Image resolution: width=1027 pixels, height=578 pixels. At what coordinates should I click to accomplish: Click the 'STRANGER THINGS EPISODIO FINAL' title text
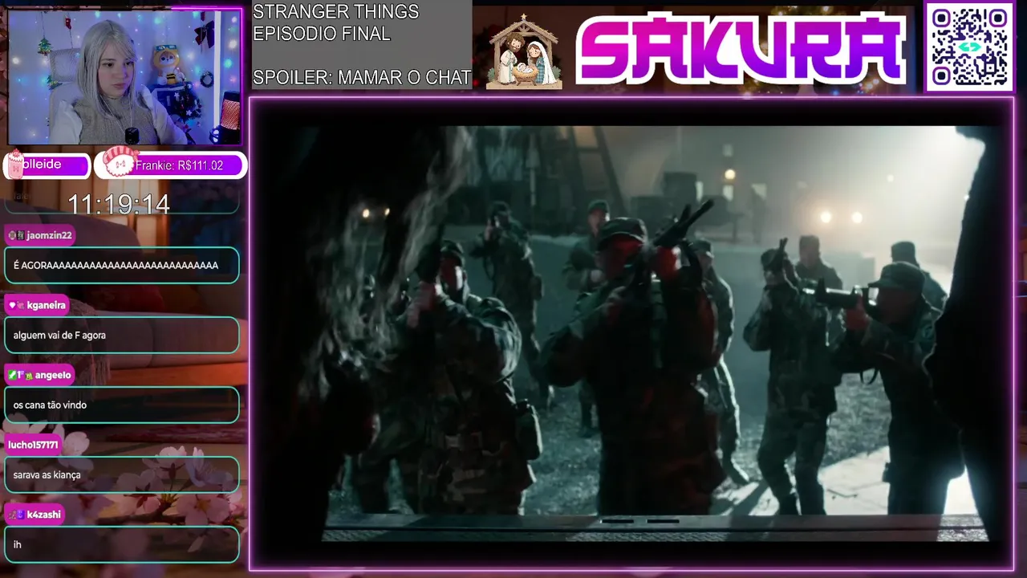pyautogui.click(x=335, y=22)
